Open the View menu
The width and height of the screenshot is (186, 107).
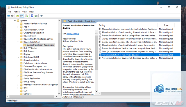click(x=24, y=12)
